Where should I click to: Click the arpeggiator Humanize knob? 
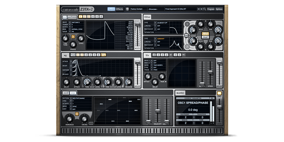coord(69,119)
